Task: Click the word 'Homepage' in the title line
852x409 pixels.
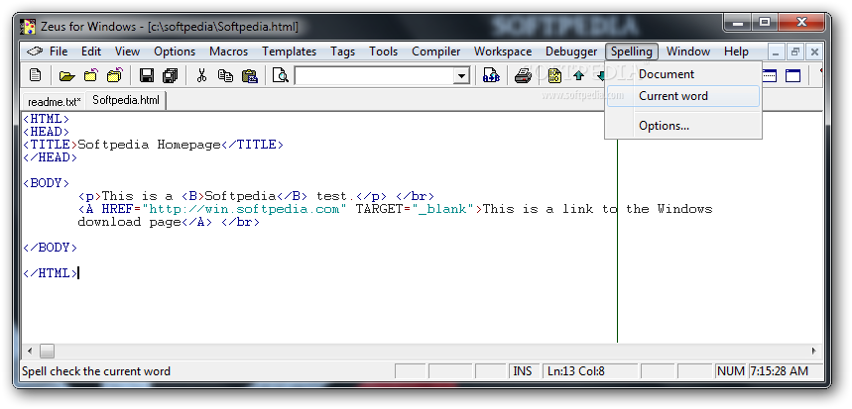Action: point(188,145)
